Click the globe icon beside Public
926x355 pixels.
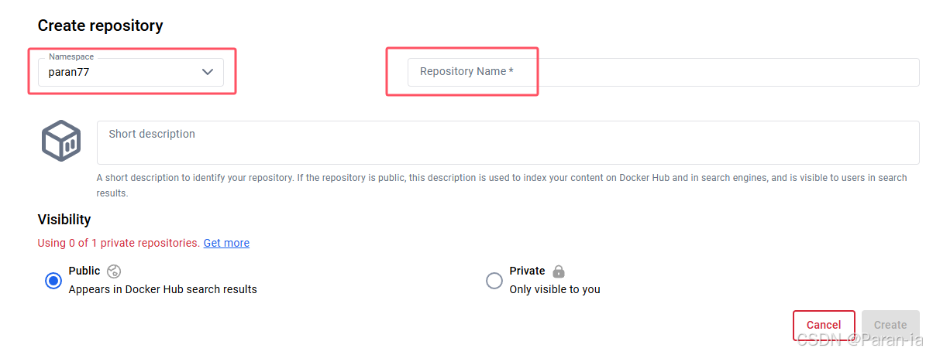coord(114,271)
